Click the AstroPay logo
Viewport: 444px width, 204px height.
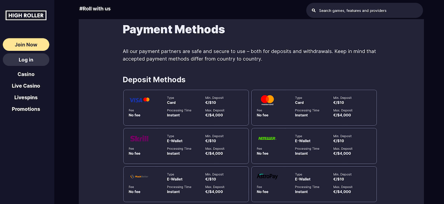pos(267,177)
